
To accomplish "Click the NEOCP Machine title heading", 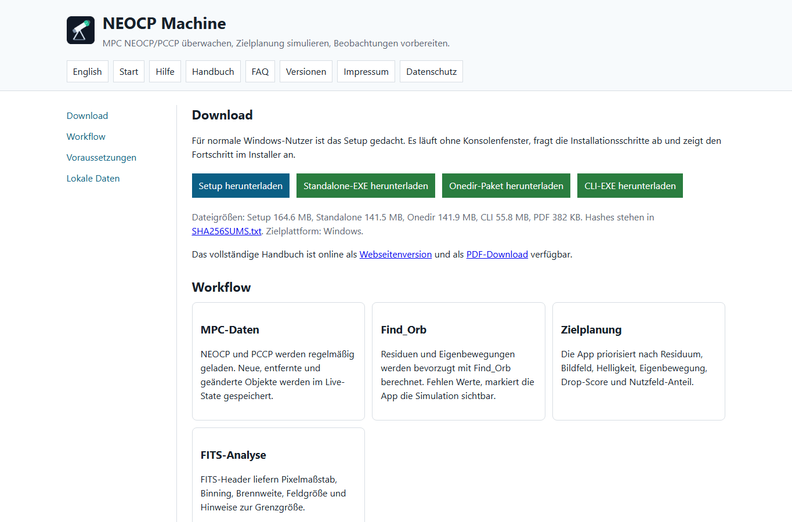I will [164, 23].
